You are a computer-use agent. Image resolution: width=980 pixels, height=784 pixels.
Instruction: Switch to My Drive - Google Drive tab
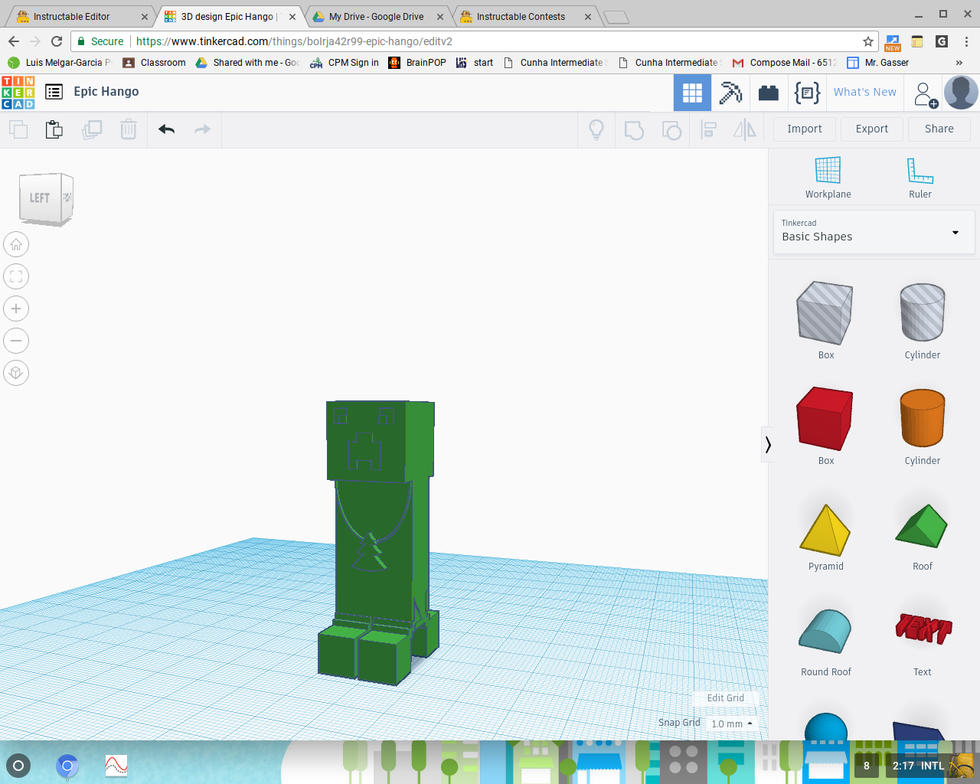click(378, 16)
